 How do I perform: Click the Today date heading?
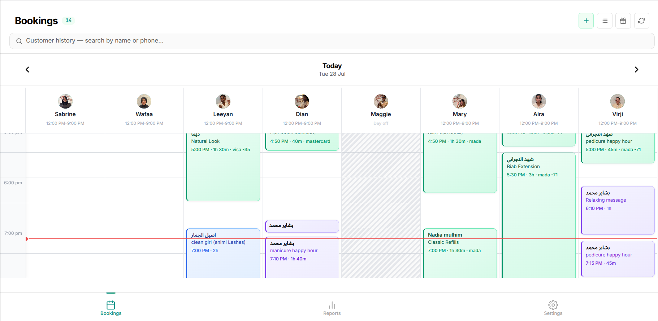[332, 66]
